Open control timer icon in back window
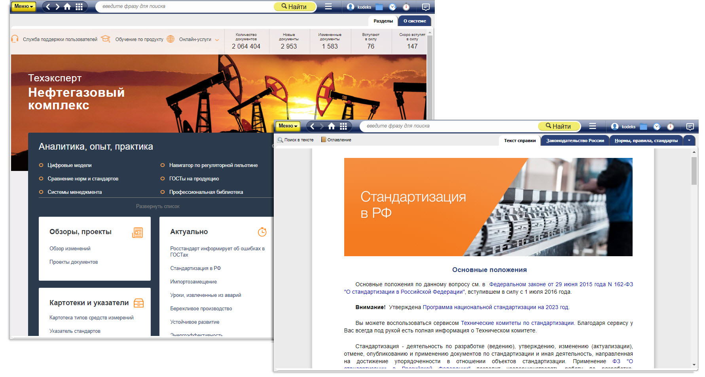The height and width of the screenshot is (377, 705). coord(406,7)
